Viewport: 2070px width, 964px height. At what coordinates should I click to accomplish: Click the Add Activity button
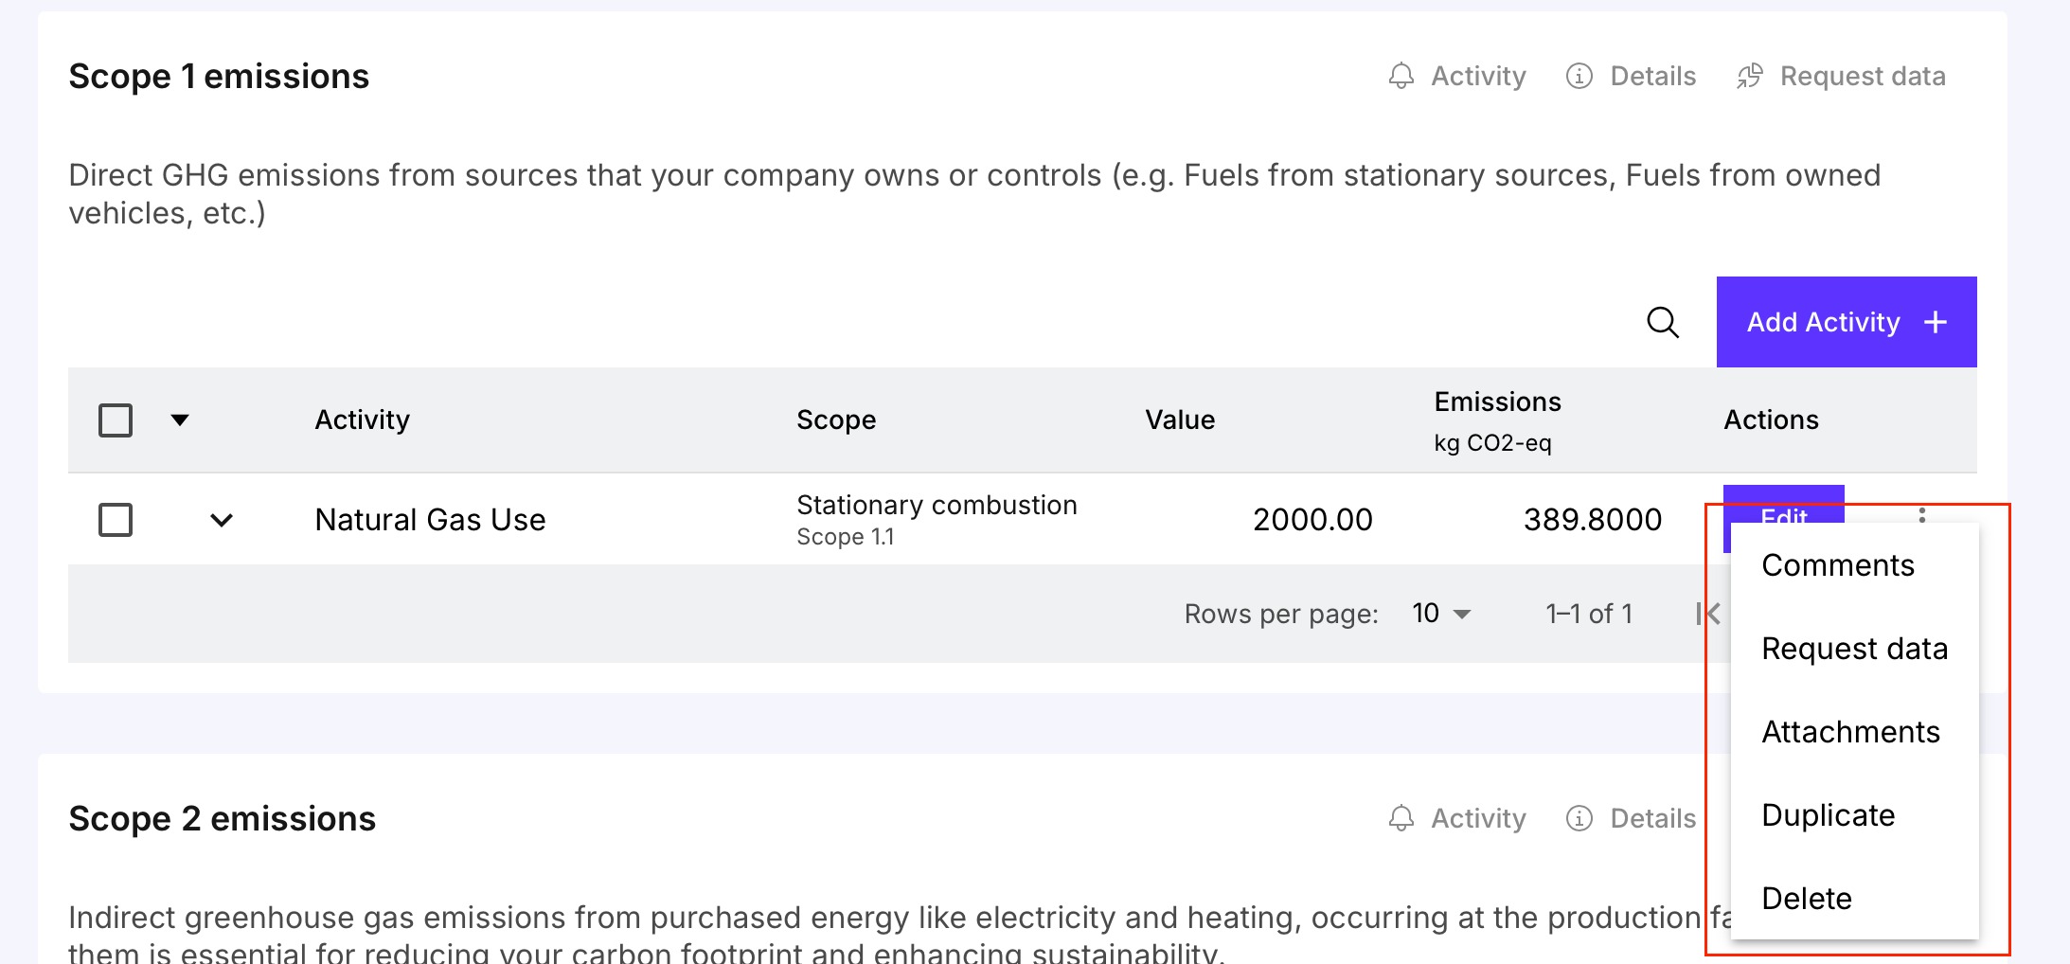tap(1846, 322)
